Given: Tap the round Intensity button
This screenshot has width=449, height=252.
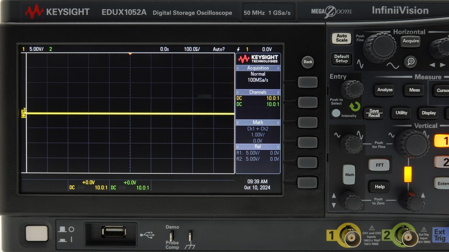Looking at the screenshot, I should point(336,113).
